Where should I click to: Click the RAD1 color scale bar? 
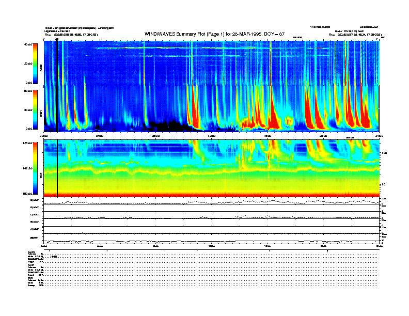(x=35, y=110)
